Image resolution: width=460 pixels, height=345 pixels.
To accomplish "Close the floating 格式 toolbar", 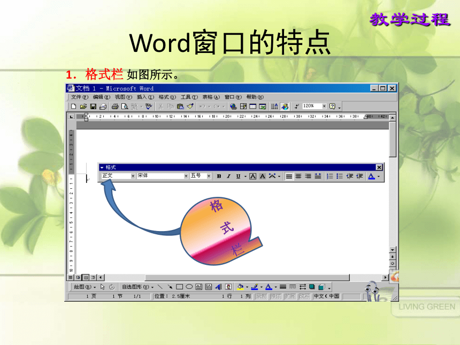I will click(379, 167).
